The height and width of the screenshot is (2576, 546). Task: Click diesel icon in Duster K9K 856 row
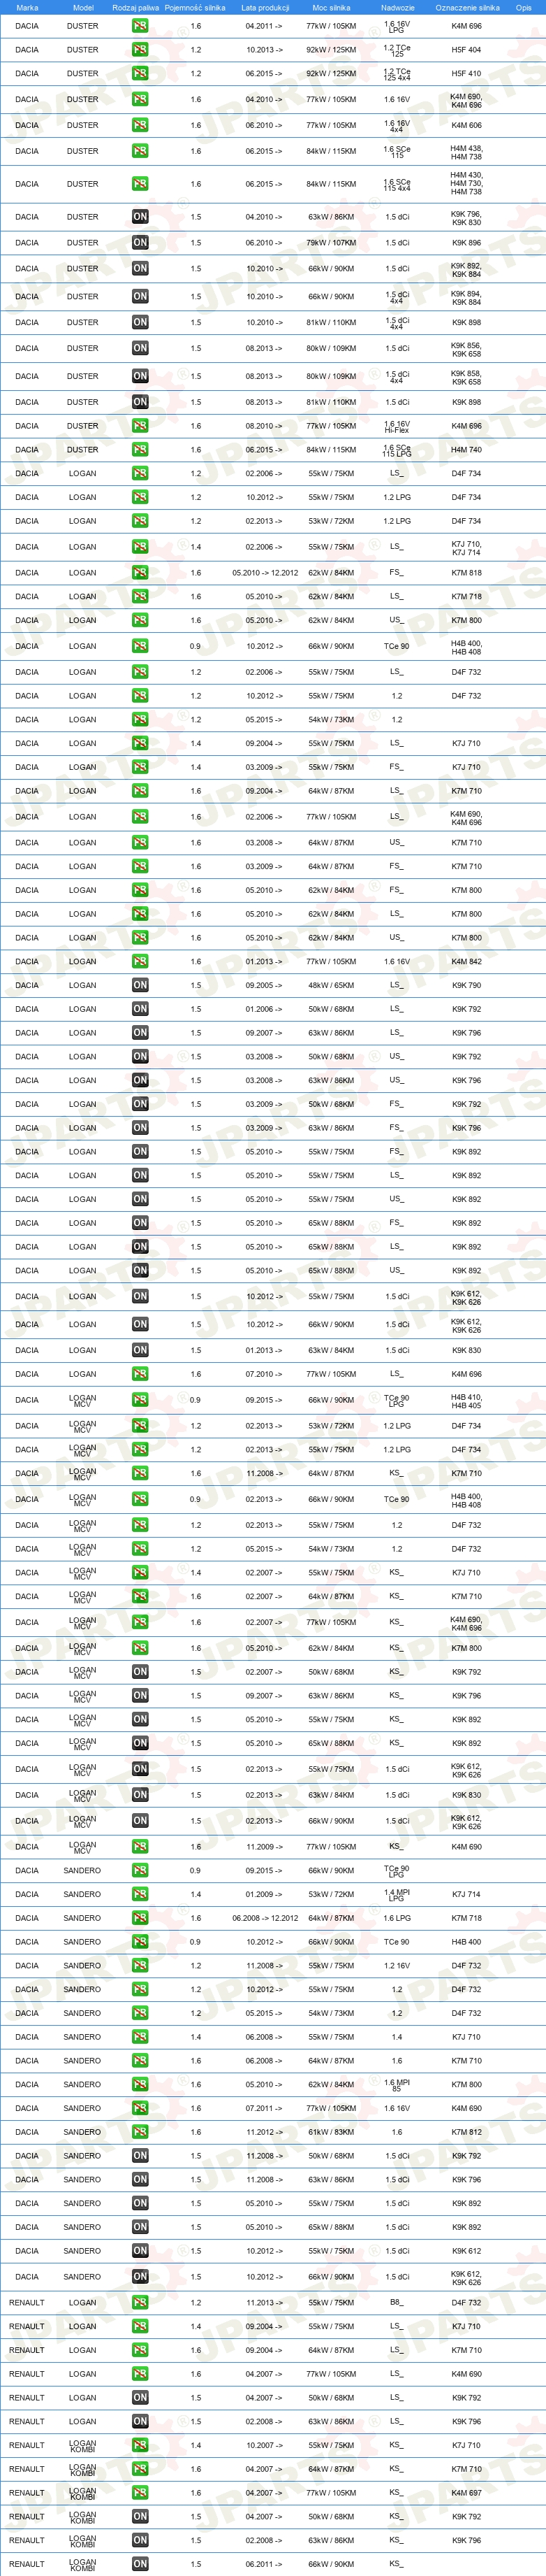pyautogui.click(x=140, y=348)
